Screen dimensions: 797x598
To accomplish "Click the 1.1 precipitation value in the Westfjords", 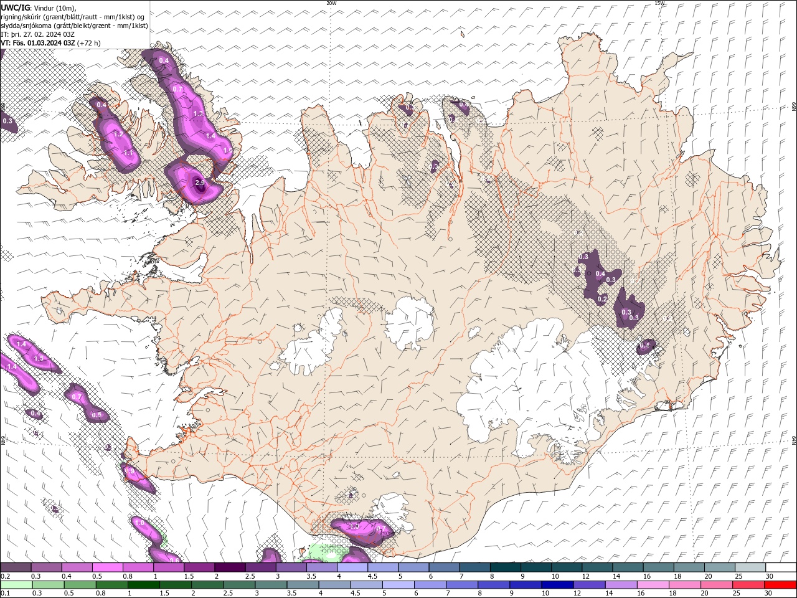I will [128, 153].
